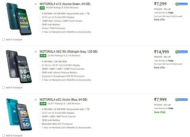Check Add to Compare for MOTOROLA e13
190x137 pixels.
coord(4,39)
